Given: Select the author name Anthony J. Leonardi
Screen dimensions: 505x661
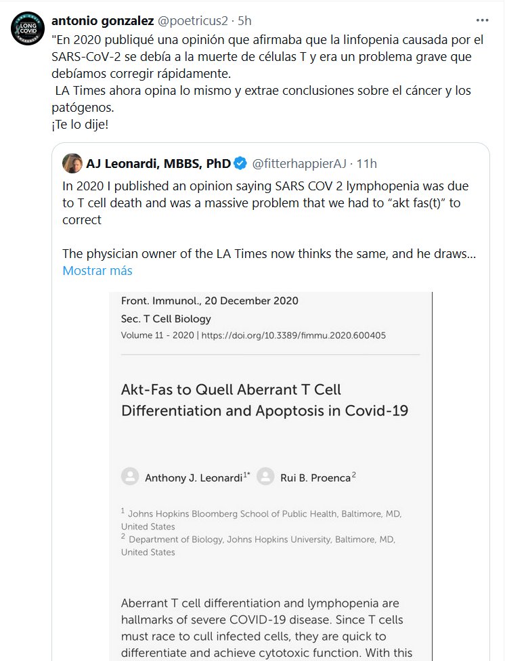Looking at the screenshot, I should [194, 477].
